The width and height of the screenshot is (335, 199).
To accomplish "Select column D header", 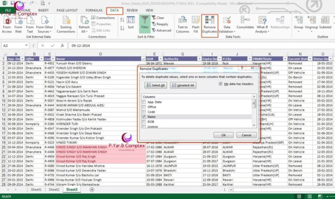I will (100, 54).
